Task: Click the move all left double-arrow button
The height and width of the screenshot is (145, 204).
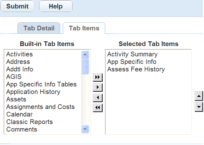Action: point(98,108)
